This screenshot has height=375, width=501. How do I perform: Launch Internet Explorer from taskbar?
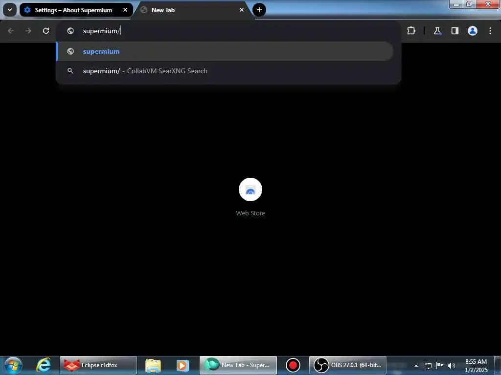44,365
